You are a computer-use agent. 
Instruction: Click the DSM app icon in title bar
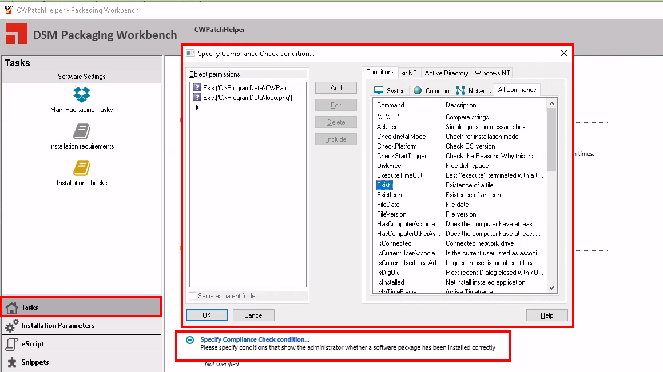(9, 10)
